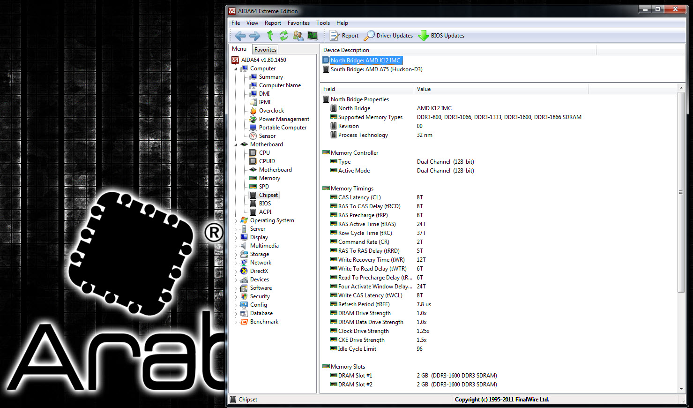Open the CPUID page
The image size is (693, 408).
tap(267, 161)
